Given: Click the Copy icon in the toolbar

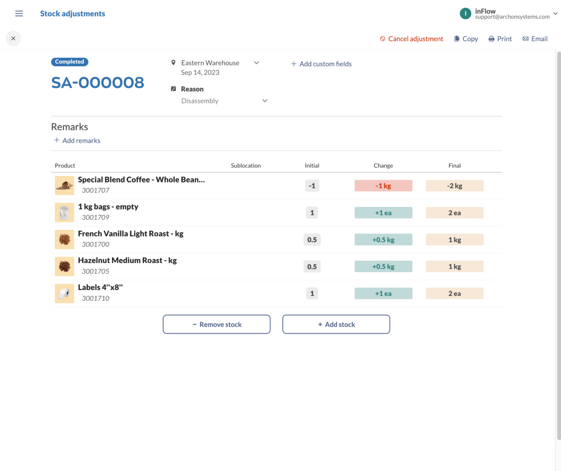Looking at the screenshot, I should click(456, 39).
